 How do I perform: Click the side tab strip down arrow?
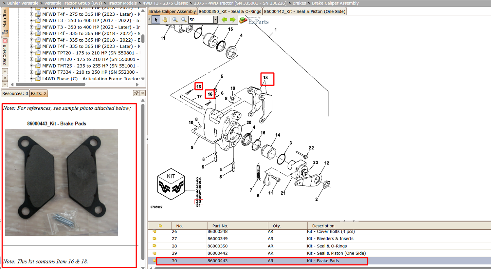tap(5, 84)
